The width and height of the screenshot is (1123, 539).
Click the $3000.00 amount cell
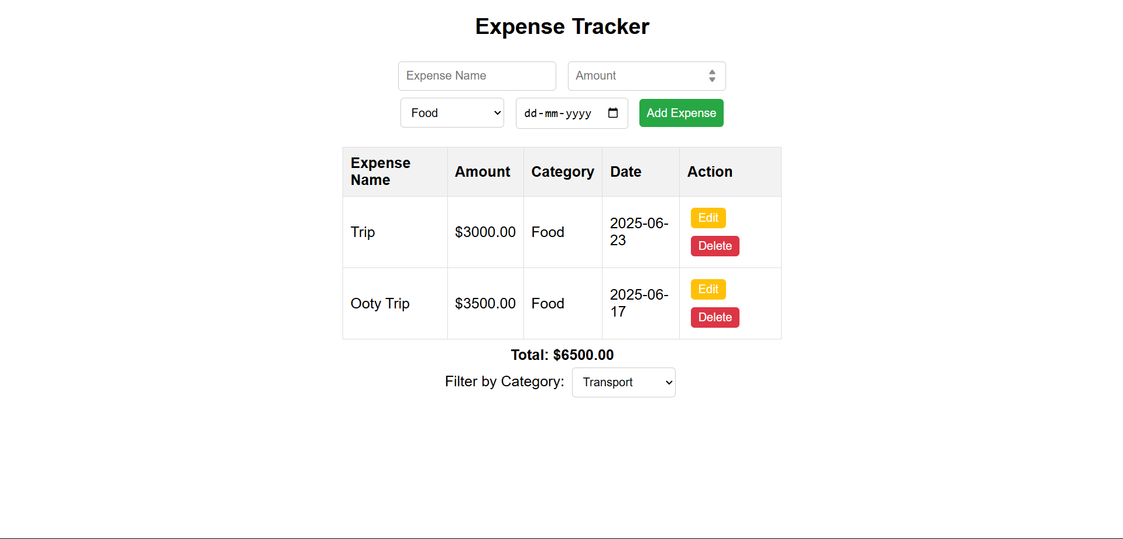pos(485,232)
